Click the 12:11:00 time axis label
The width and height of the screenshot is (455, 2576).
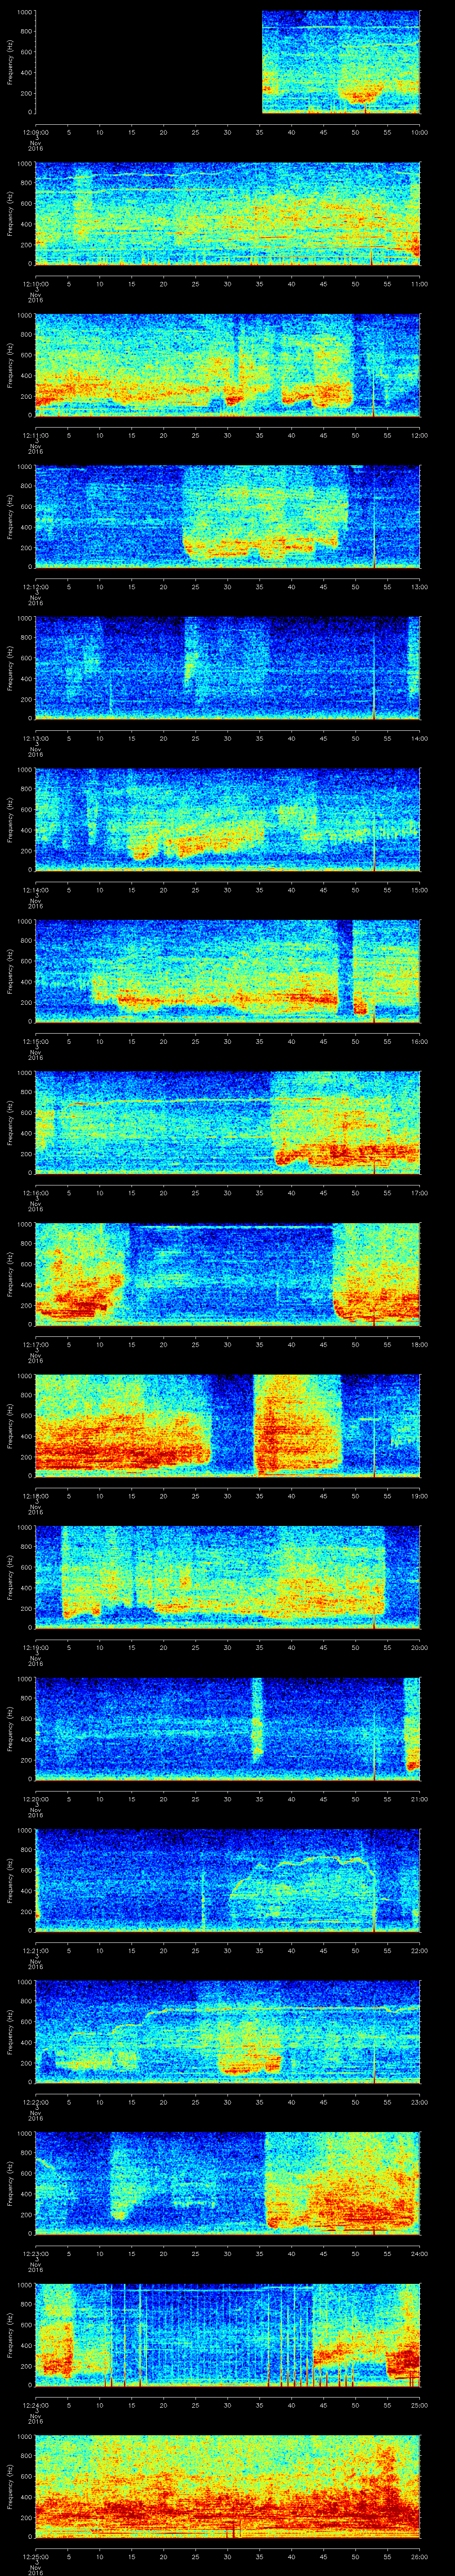pos(36,435)
